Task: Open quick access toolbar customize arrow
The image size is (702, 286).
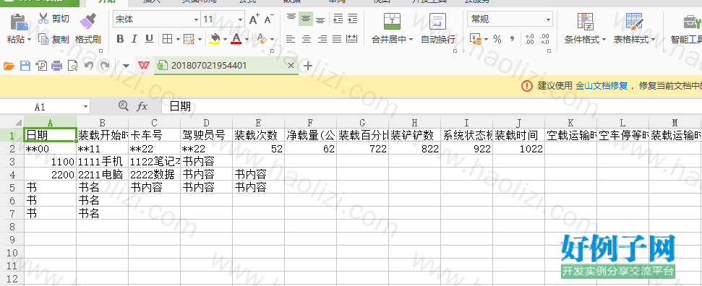Action: point(126,66)
